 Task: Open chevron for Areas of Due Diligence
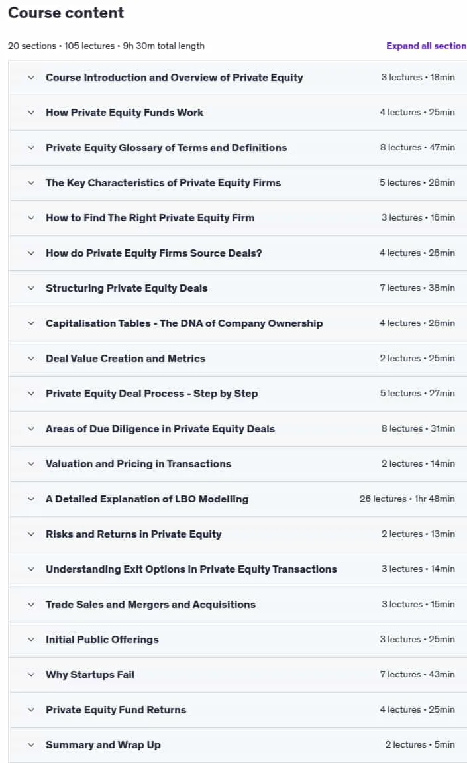point(31,429)
